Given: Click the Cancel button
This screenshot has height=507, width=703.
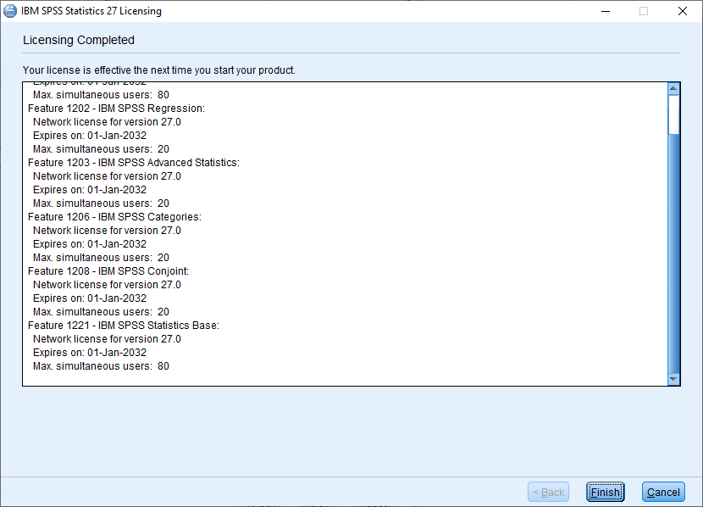Looking at the screenshot, I should [663, 493].
